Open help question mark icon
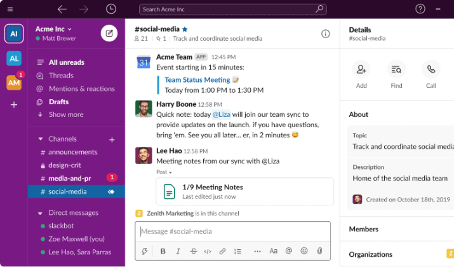 pos(420,9)
